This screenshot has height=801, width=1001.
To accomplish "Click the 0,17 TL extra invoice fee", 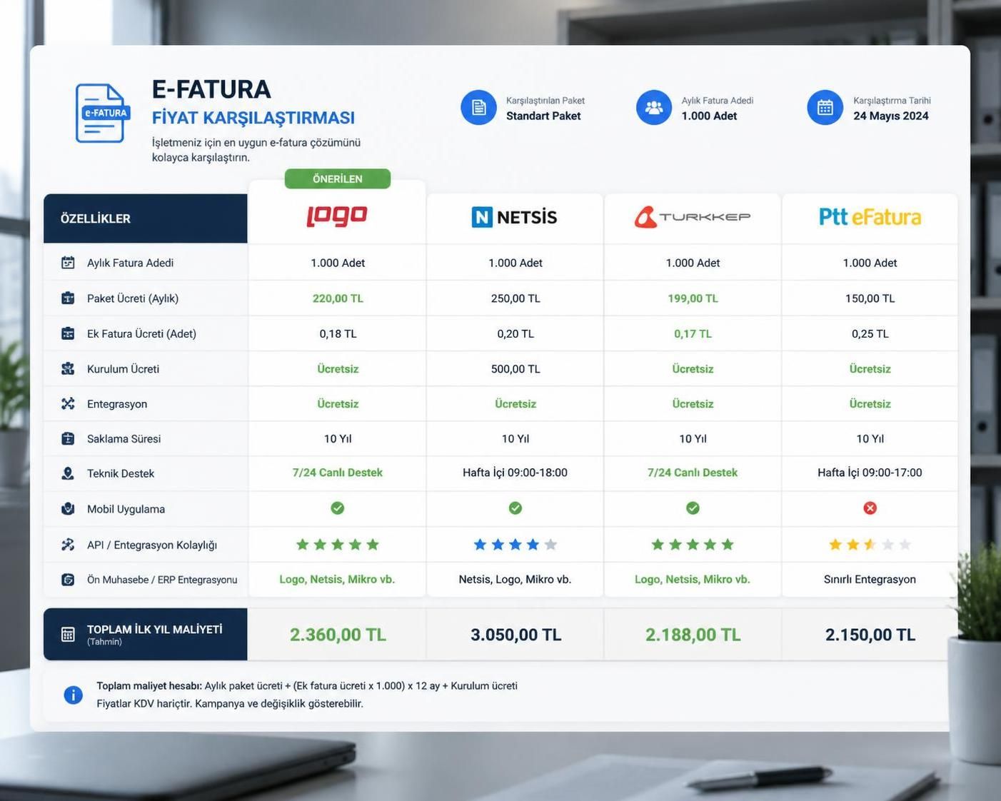I will (x=693, y=333).
